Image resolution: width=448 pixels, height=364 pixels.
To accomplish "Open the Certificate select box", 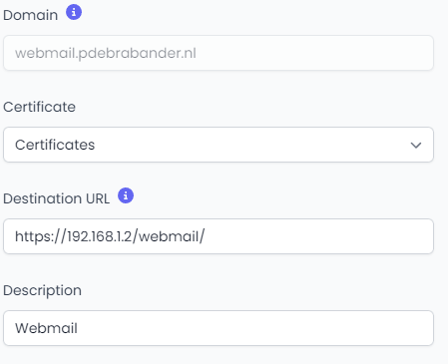I will click(x=219, y=145).
